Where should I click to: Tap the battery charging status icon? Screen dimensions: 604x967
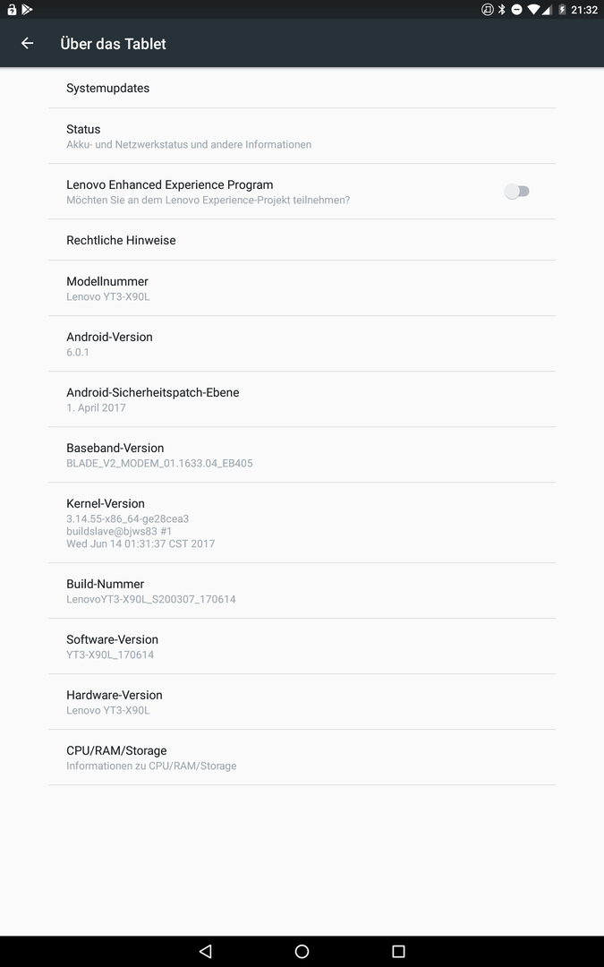[x=562, y=9]
